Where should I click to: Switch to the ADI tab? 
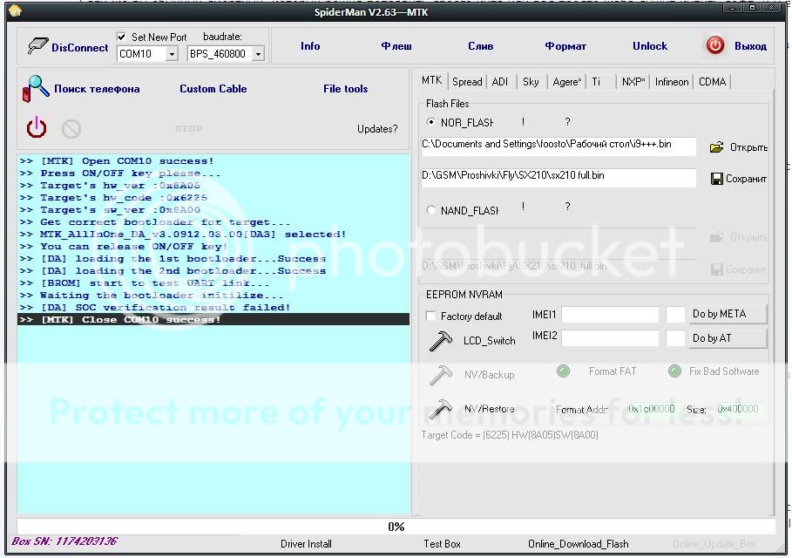point(500,81)
